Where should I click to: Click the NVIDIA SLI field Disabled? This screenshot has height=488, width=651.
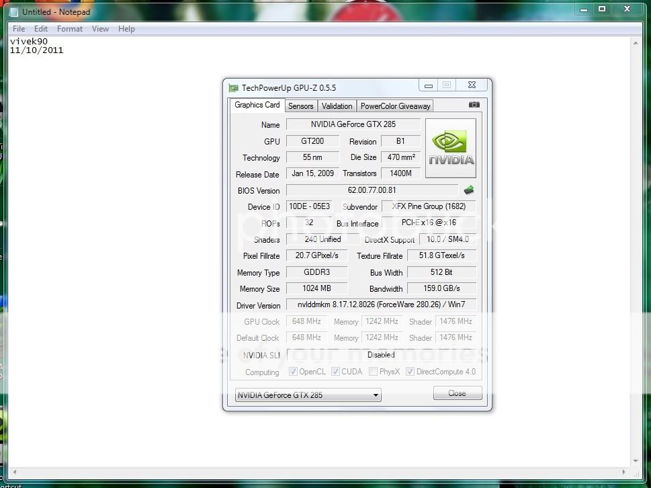pos(381,355)
